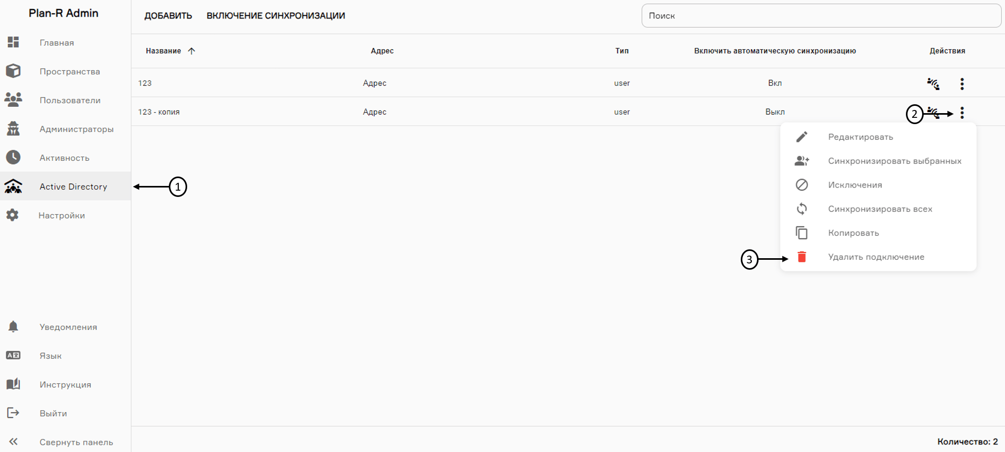
Task: Open the Пространства cube icon in sidebar
Action: tap(14, 71)
